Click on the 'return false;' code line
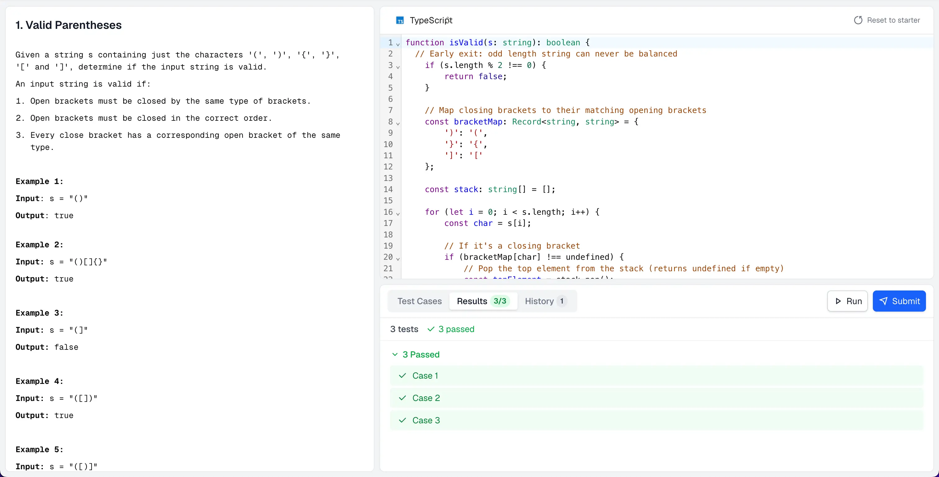 (475, 77)
